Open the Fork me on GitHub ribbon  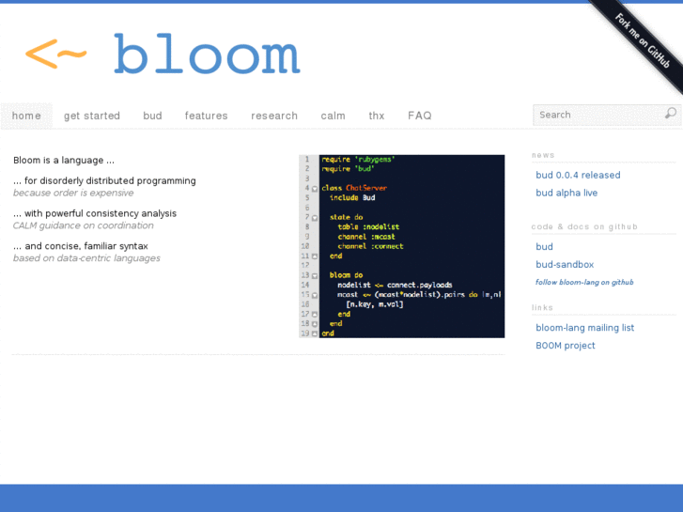(641, 40)
